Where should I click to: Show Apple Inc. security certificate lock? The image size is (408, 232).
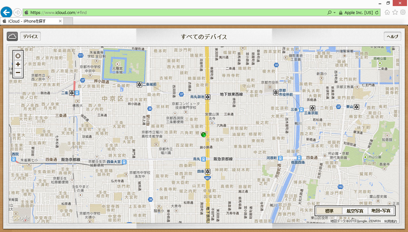(341, 13)
